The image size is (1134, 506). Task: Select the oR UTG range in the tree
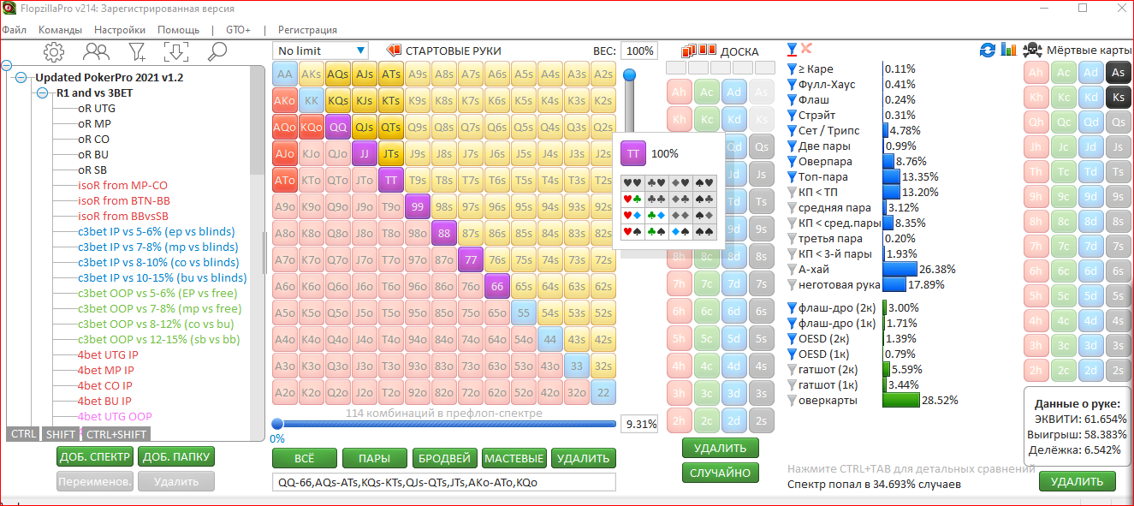[x=97, y=109]
